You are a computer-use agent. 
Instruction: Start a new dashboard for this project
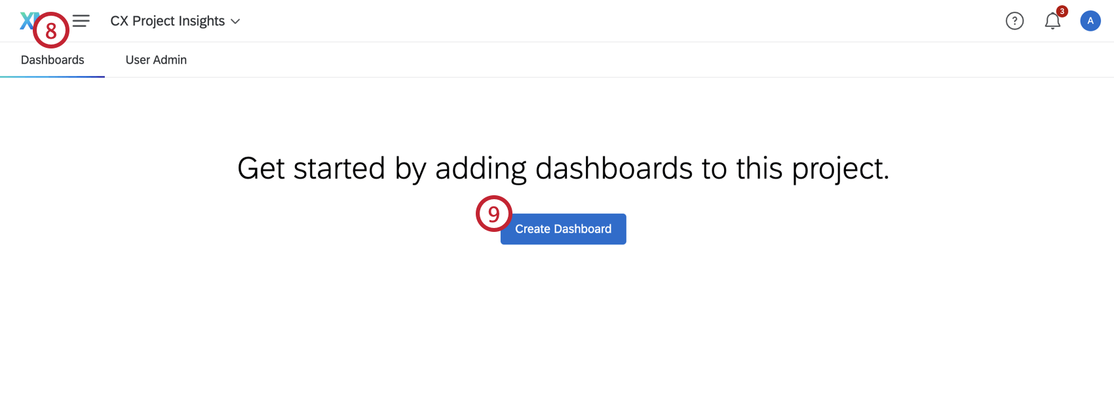tap(563, 229)
